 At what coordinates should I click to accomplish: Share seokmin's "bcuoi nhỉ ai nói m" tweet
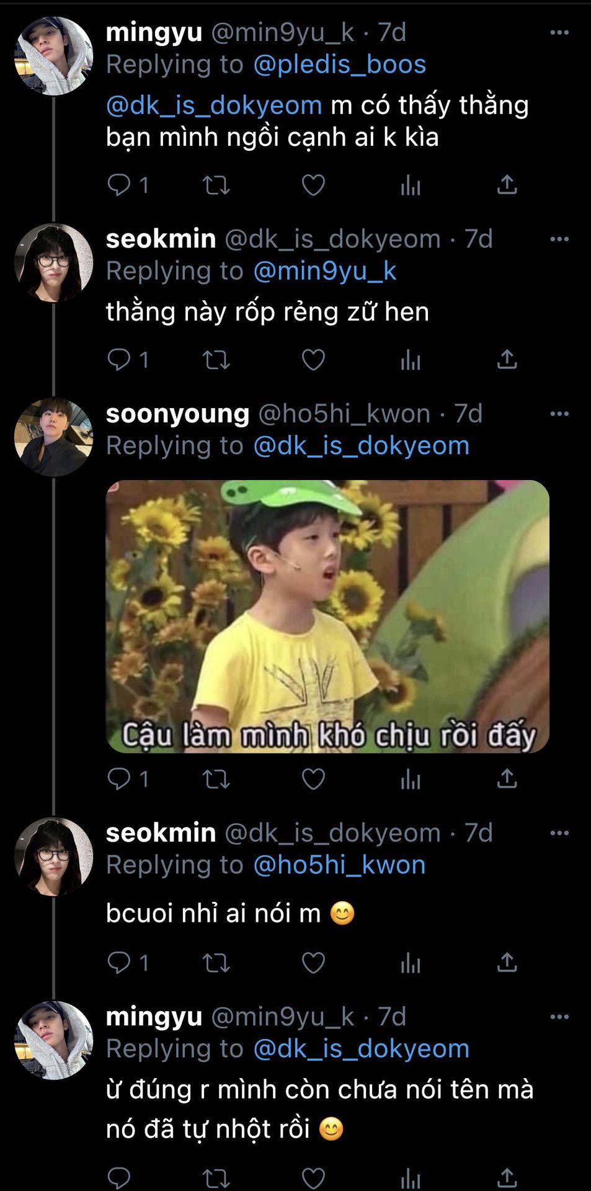click(507, 962)
